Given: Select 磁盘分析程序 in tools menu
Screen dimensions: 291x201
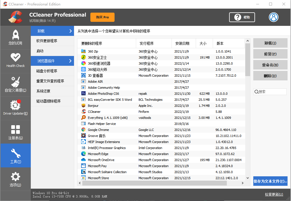Looking at the screenshot, I should (52, 71).
